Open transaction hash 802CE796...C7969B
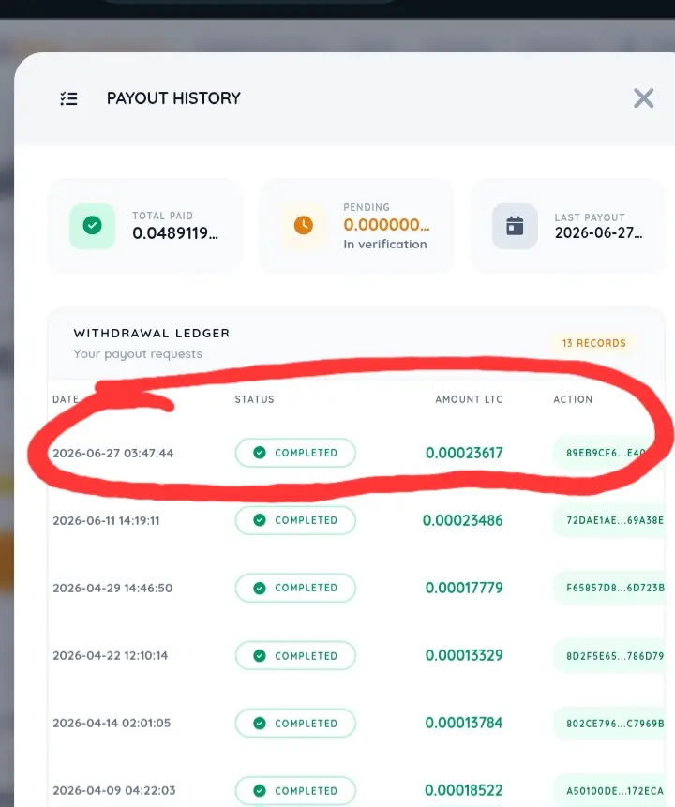The image size is (675, 807). coord(614,723)
